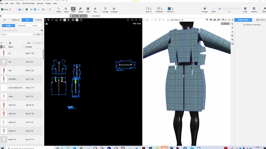Switch to the Materials tab
Viewport: 266px width, 149px height.
click(16, 20)
